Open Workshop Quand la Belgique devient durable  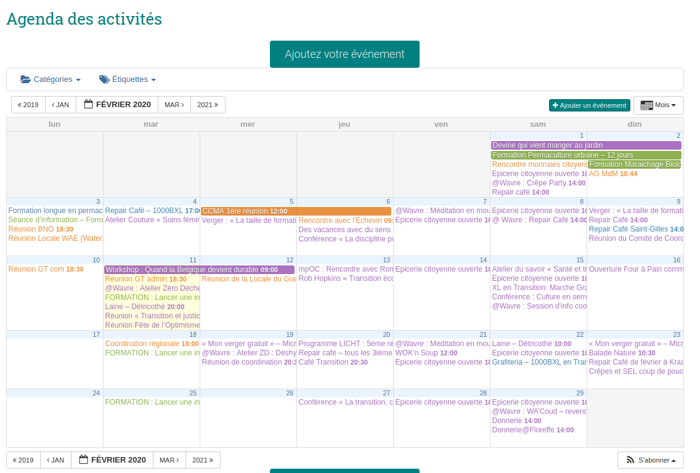(199, 270)
